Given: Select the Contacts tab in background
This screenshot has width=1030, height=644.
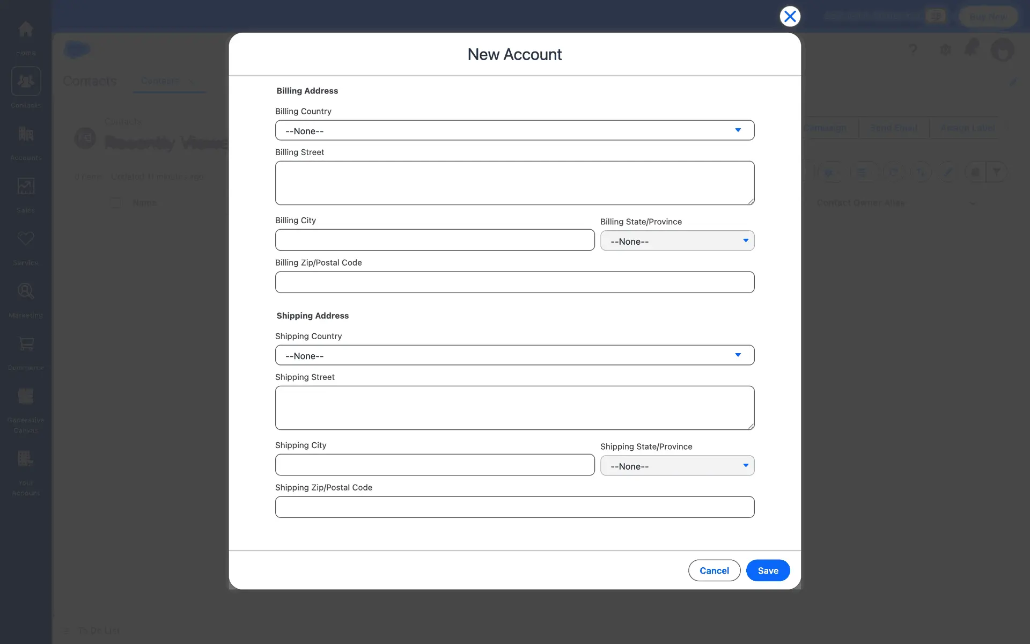Looking at the screenshot, I should [160, 81].
